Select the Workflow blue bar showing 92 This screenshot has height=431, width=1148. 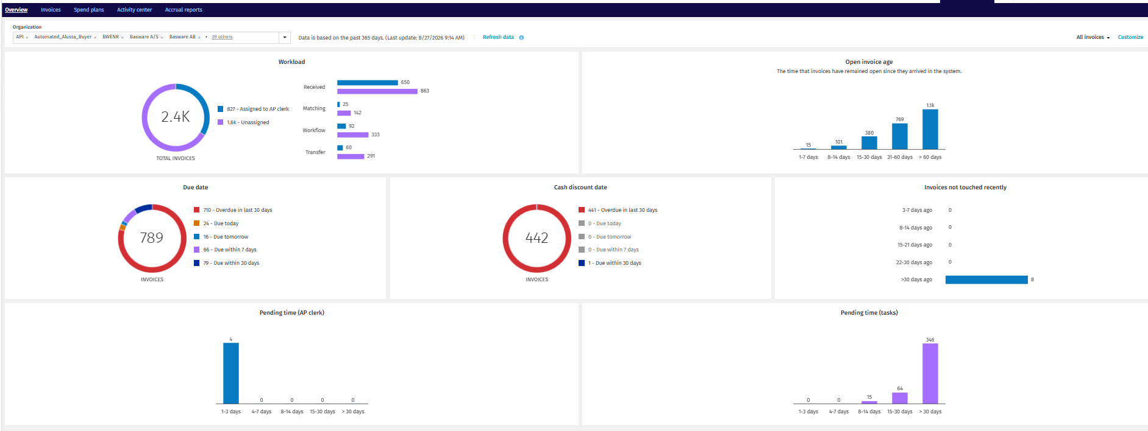(341, 126)
